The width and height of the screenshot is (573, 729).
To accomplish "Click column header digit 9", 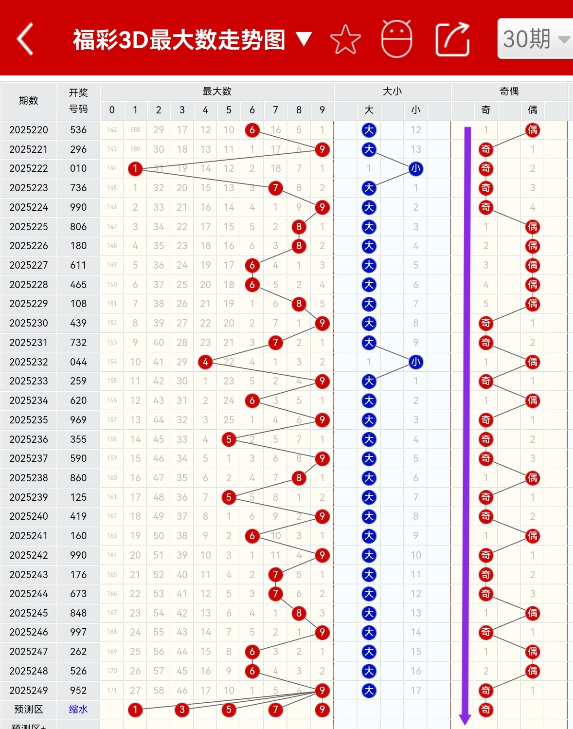I will [322, 110].
